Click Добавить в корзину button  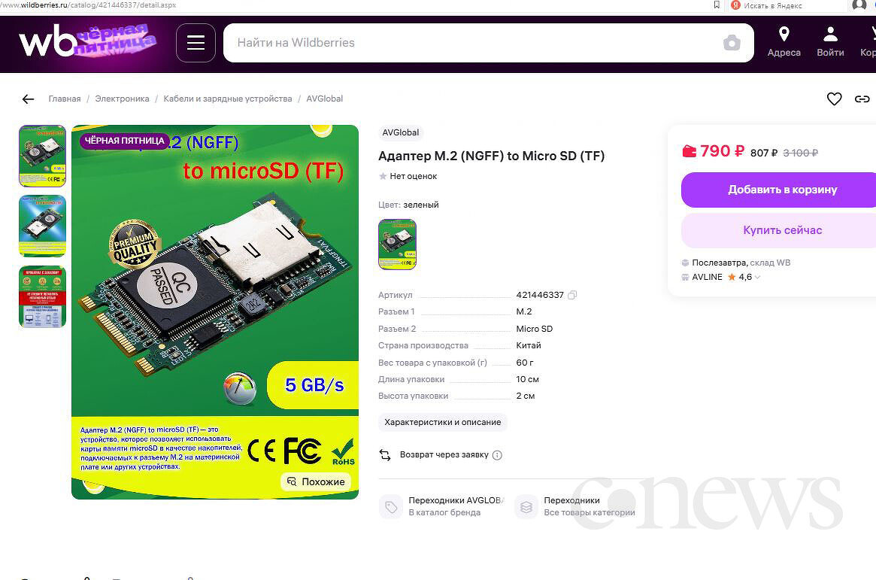(781, 190)
